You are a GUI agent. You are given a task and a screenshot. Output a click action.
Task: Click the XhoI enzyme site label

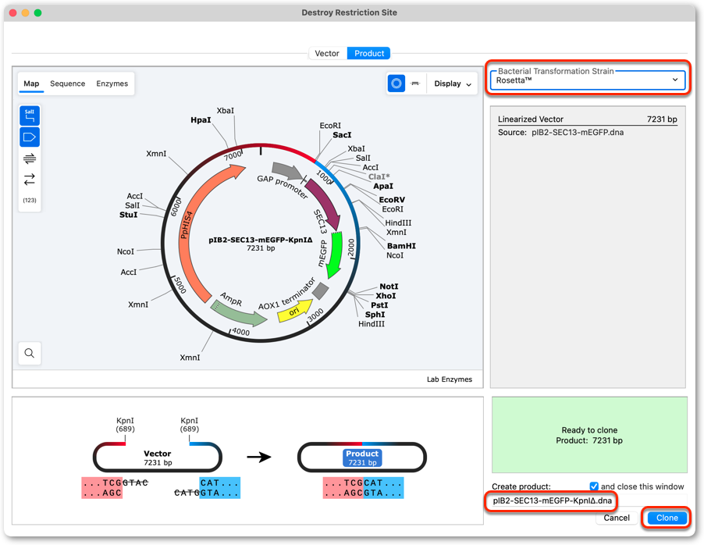(386, 296)
